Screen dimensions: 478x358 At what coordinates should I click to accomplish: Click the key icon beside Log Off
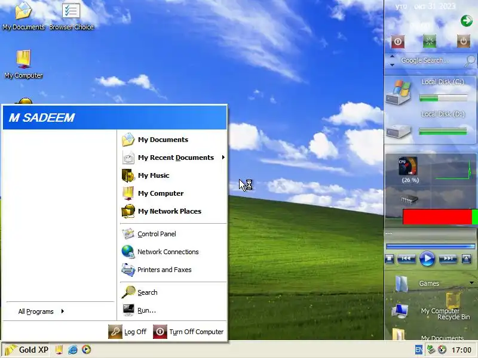[x=115, y=332]
